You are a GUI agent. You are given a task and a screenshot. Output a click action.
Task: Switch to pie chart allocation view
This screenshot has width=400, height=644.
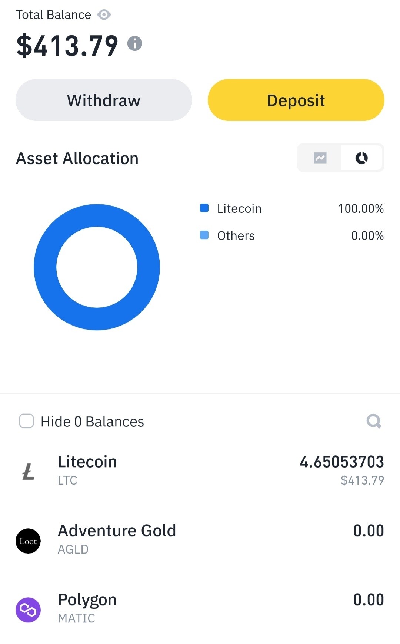click(361, 158)
